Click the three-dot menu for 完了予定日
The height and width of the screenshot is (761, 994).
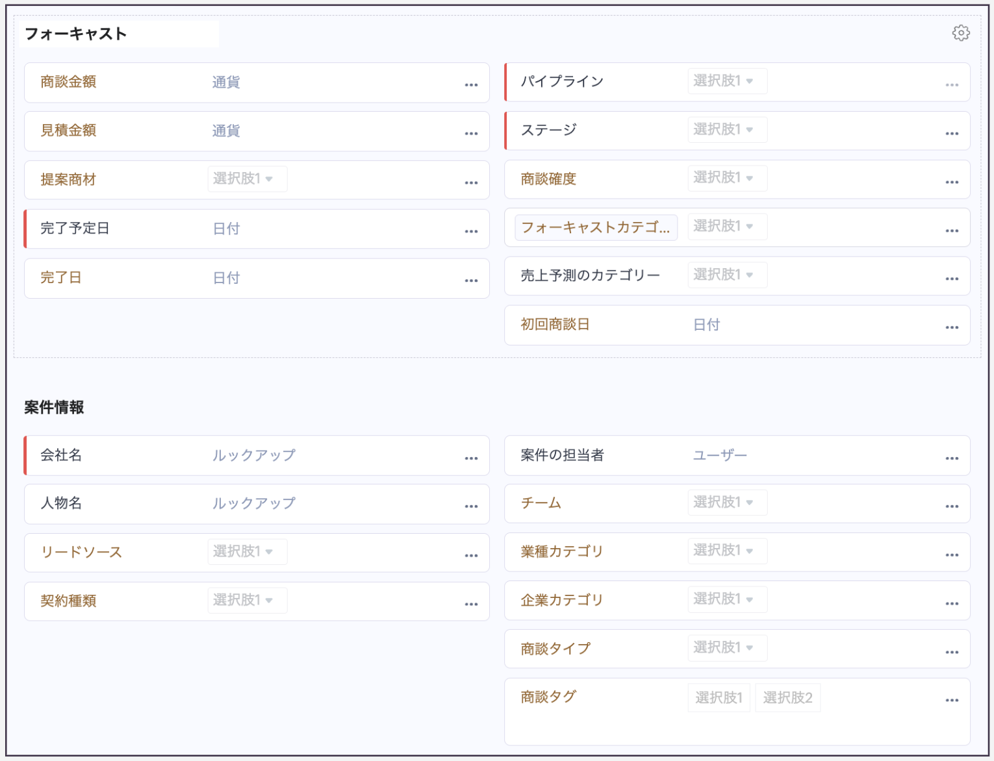[471, 231]
